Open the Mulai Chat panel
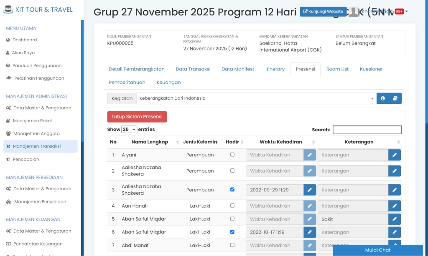The image size is (428, 256). click(x=377, y=250)
